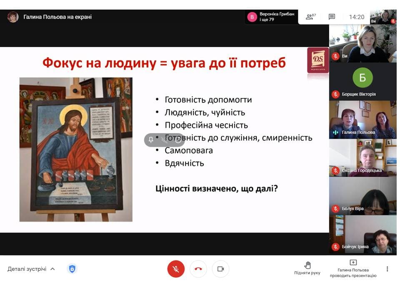Click the 'Галина Польова на екрані' title
Viewport: 400px width, 300px height.
(57, 17)
